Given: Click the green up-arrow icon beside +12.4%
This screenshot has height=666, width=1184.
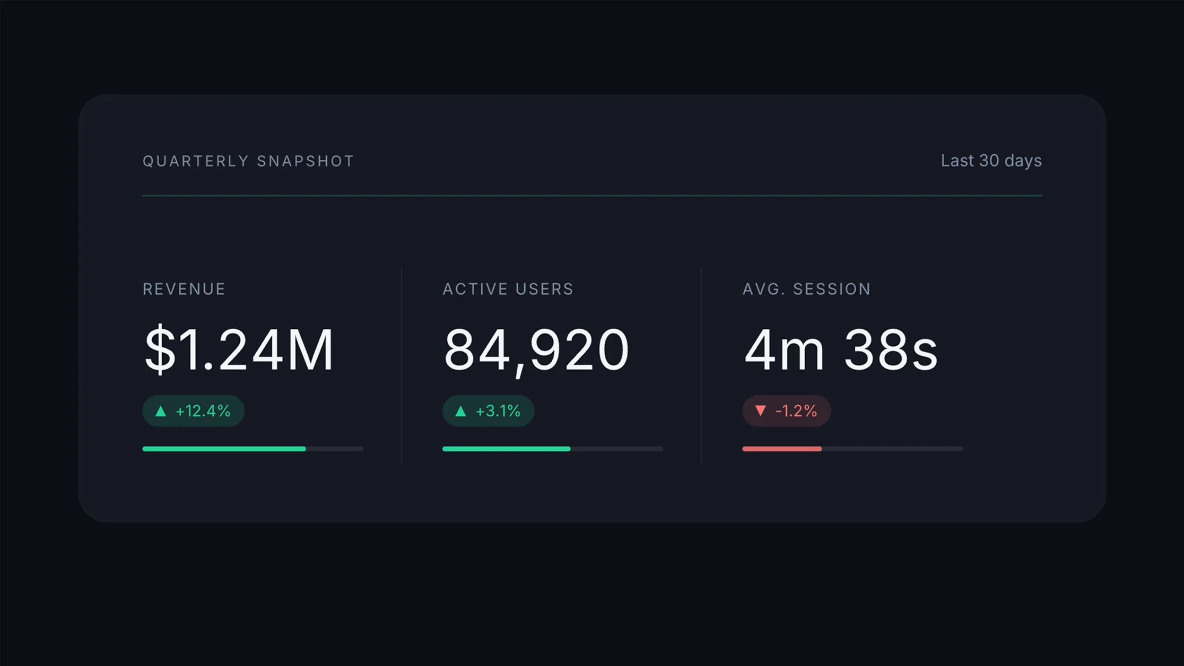Looking at the screenshot, I should pos(161,411).
